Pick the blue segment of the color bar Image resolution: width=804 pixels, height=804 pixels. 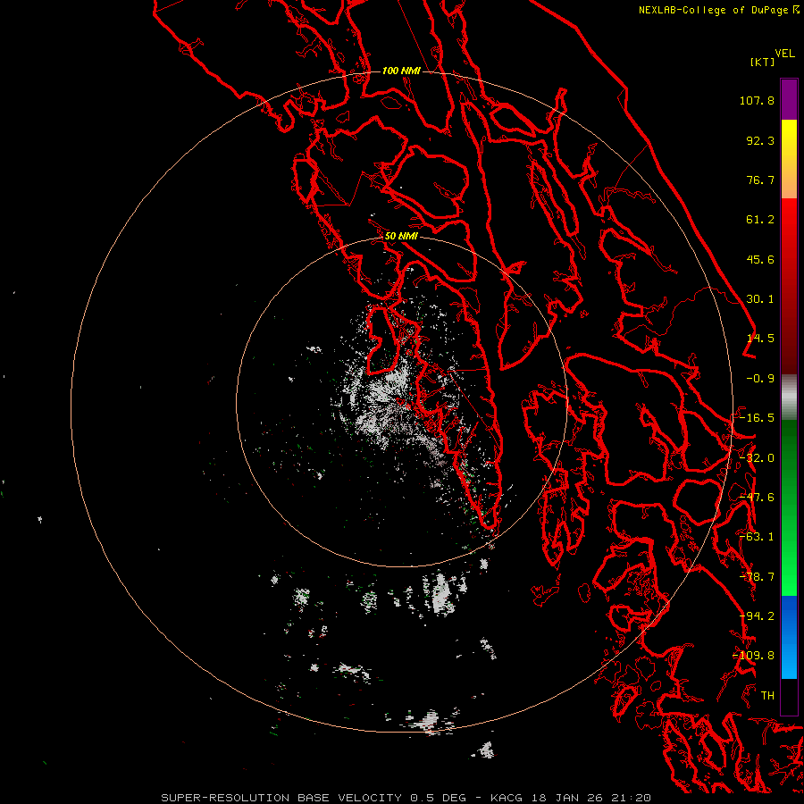789,637
